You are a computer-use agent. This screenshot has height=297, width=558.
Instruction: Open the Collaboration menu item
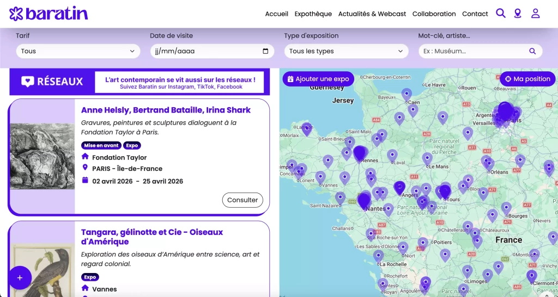(434, 14)
